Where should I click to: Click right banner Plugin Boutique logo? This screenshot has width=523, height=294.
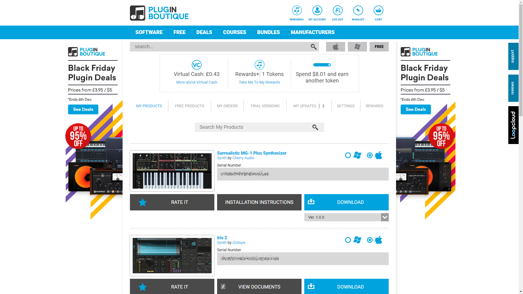tap(419, 52)
